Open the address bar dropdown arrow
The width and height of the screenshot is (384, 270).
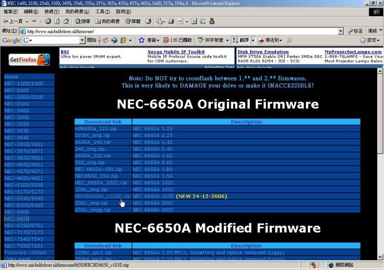[x=341, y=31]
